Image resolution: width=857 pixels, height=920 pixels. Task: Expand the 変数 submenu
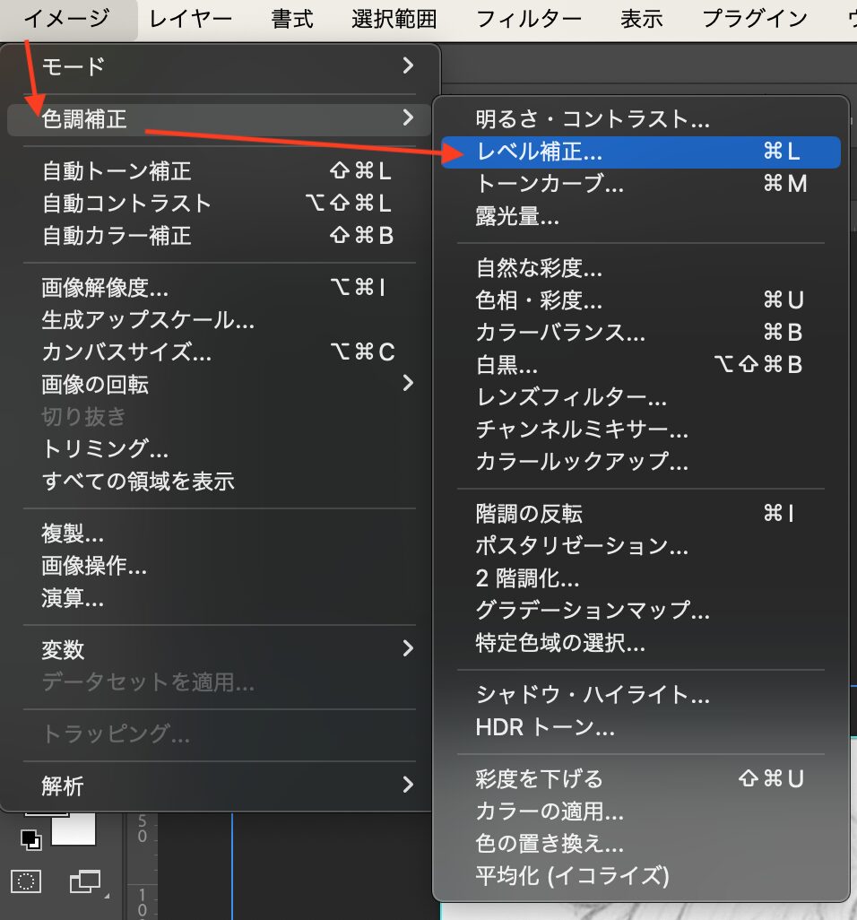(408, 649)
